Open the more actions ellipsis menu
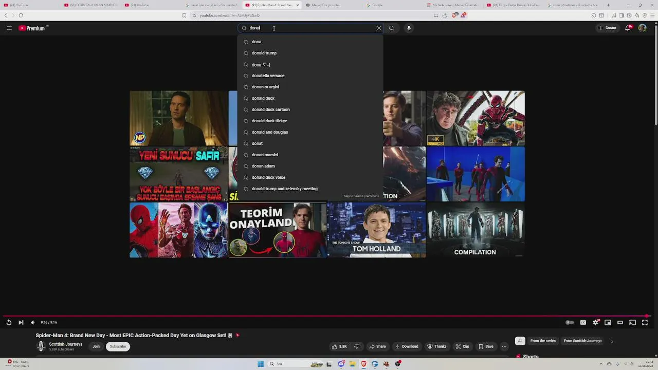Viewport: 658px width, 370px height. [504, 346]
